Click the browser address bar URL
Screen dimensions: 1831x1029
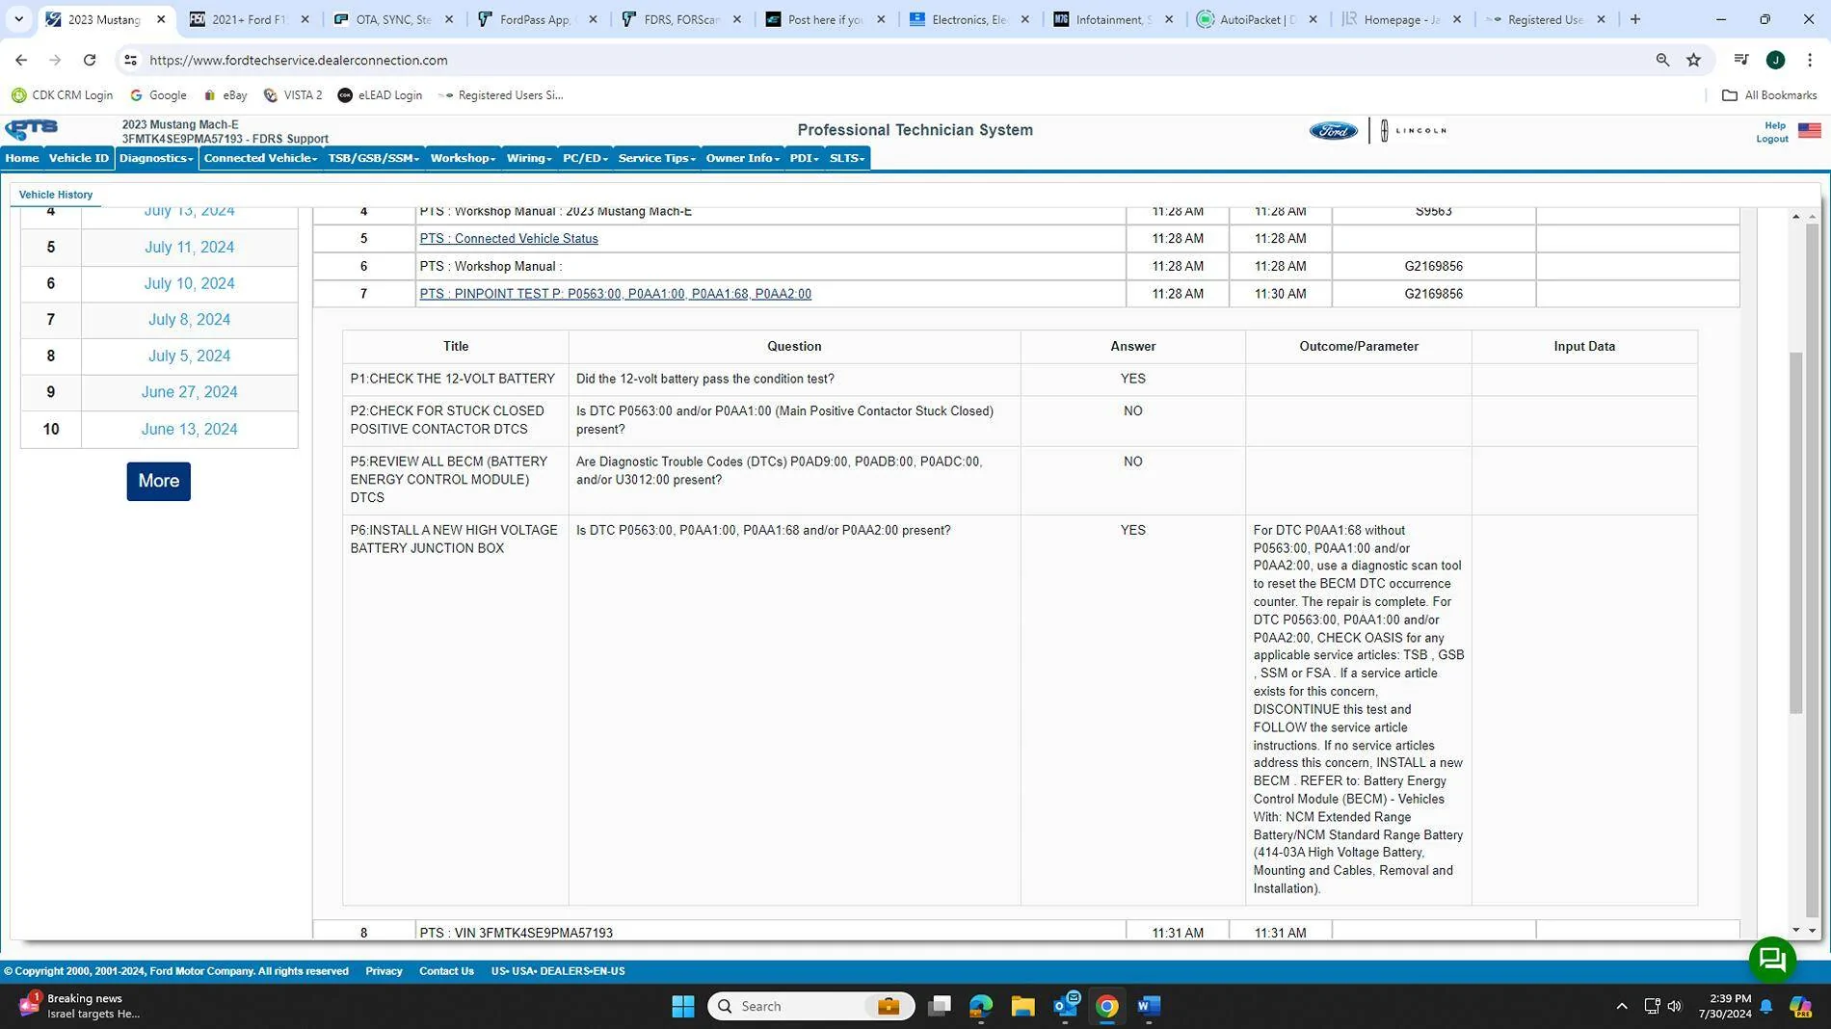pos(299,60)
